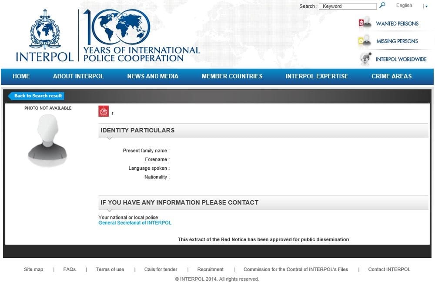435x286 pixels.
Task: Open the FAQs footer link
Action: (69, 269)
